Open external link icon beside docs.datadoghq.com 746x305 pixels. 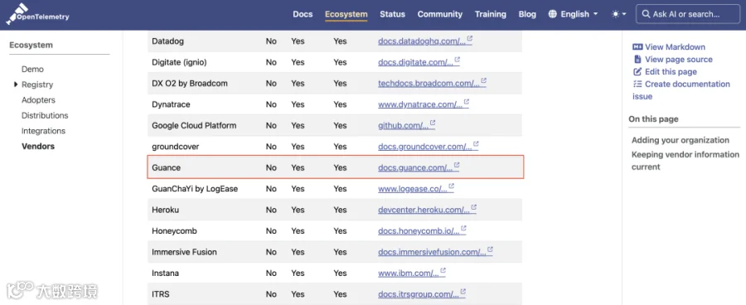click(x=470, y=39)
